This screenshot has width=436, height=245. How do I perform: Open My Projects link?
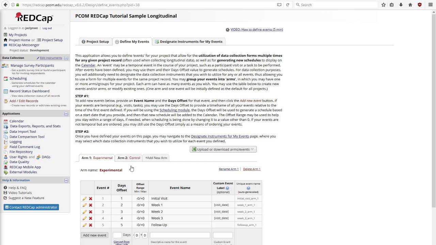pyautogui.click(x=18, y=35)
